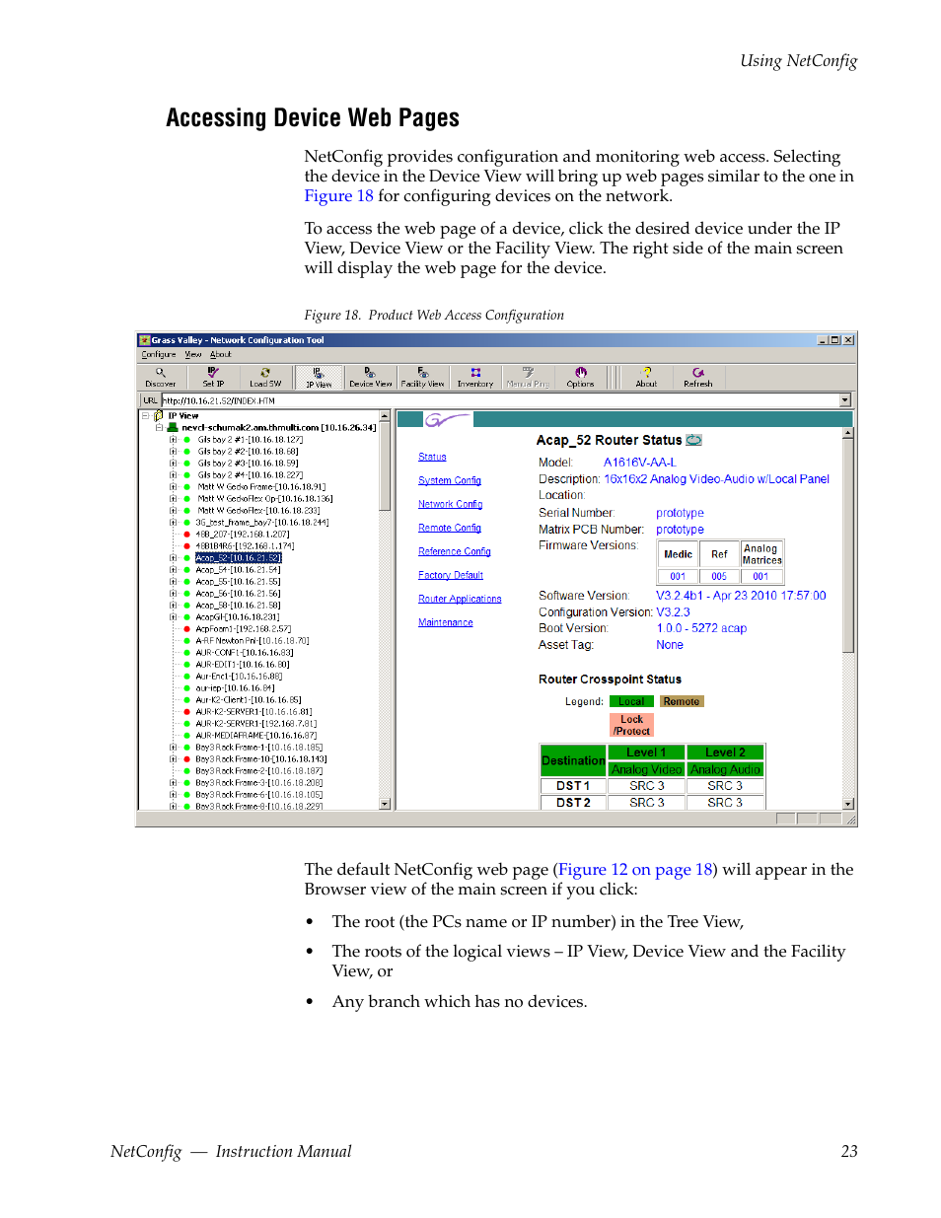Screen dimensions: 941x1218
Task: Switch to Device View in toolbar
Action: (x=370, y=378)
